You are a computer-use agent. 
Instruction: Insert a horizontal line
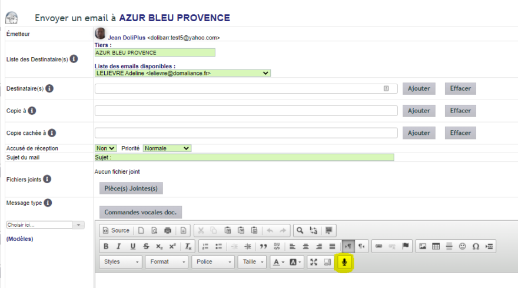tap(449, 246)
